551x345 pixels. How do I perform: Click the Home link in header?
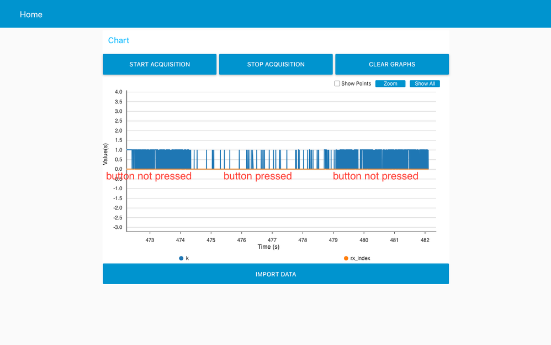[x=31, y=14]
